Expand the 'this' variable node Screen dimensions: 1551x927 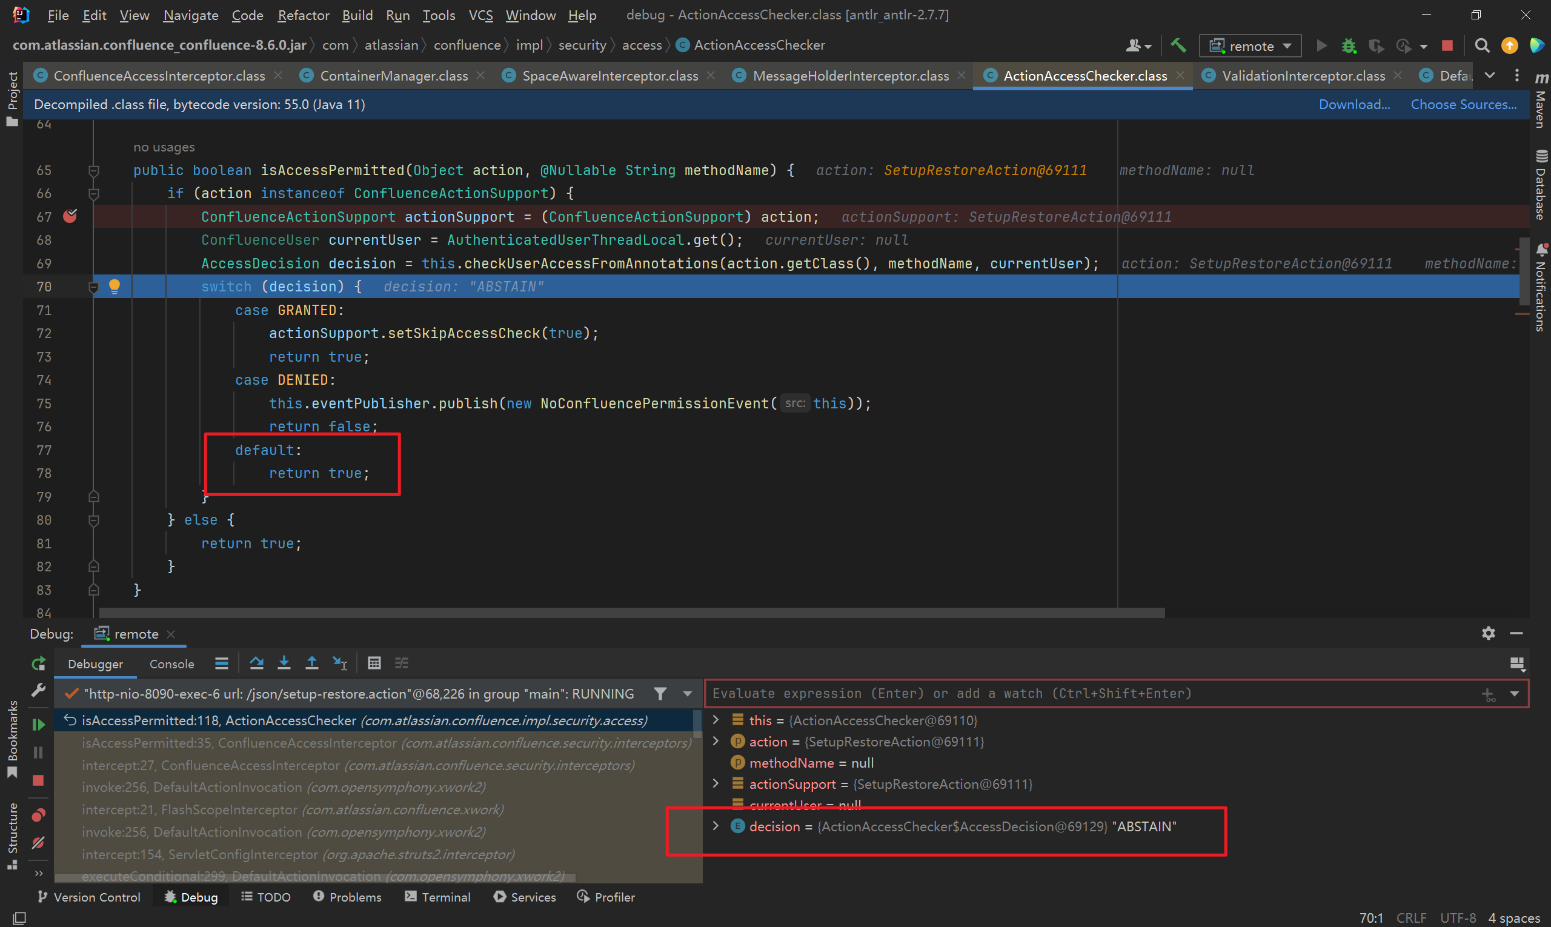[716, 720]
